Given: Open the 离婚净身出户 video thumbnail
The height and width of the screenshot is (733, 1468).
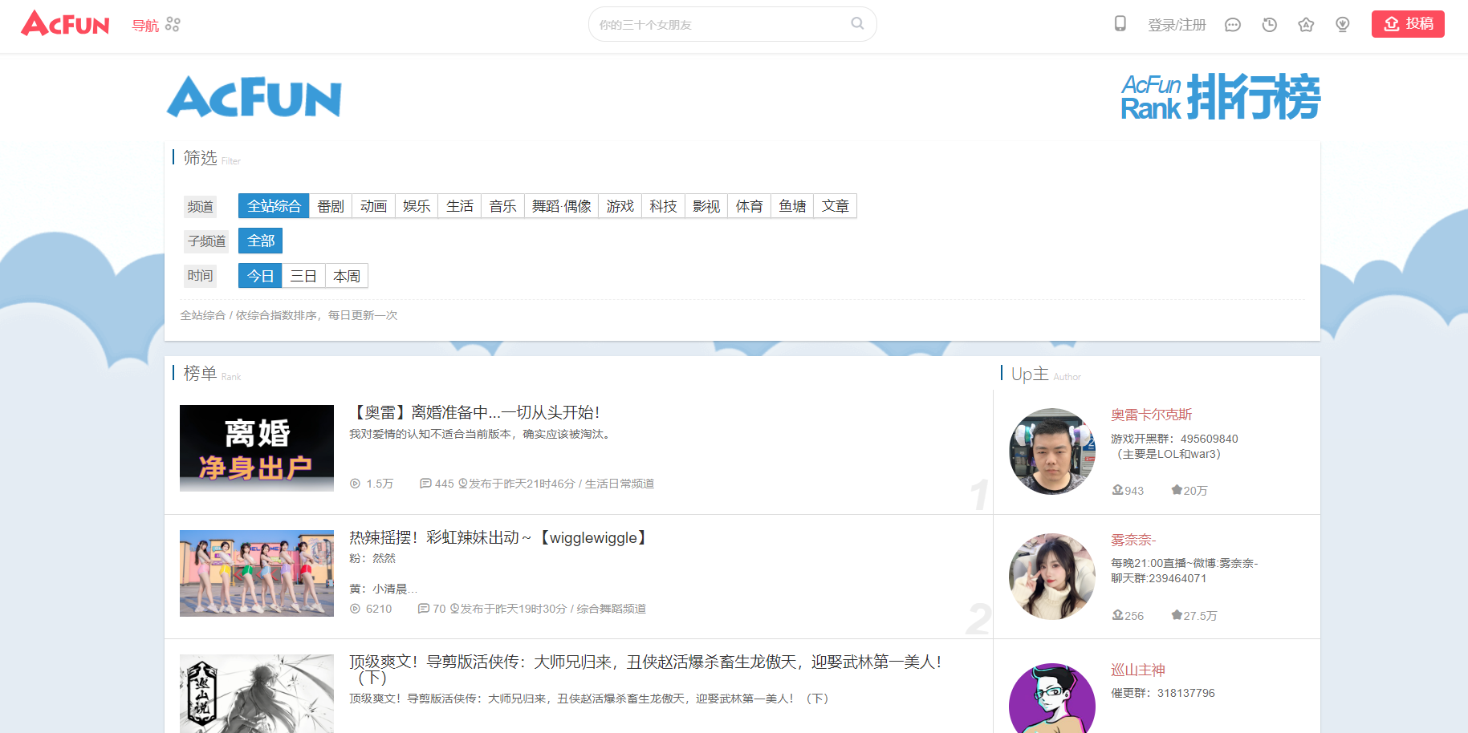Looking at the screenshot, I should tap(256, 448).
